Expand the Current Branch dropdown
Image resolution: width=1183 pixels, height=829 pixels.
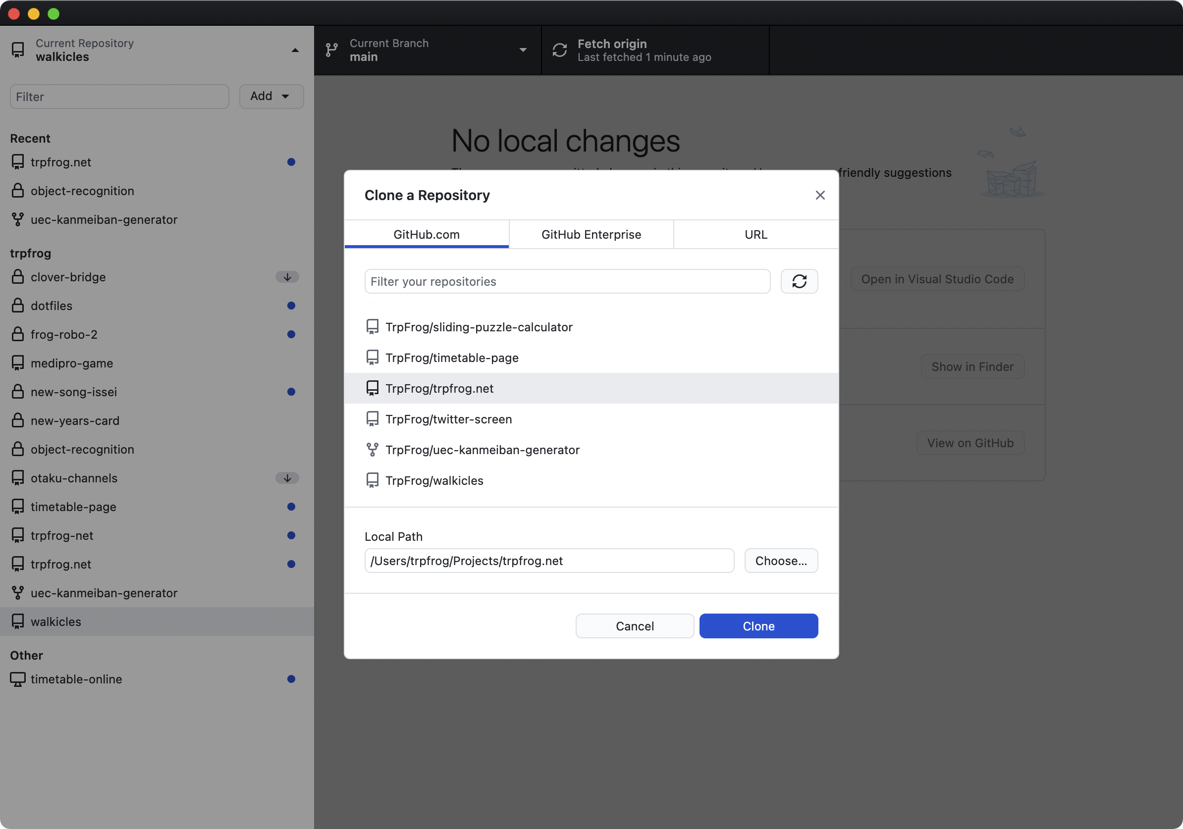coord(523,50)
